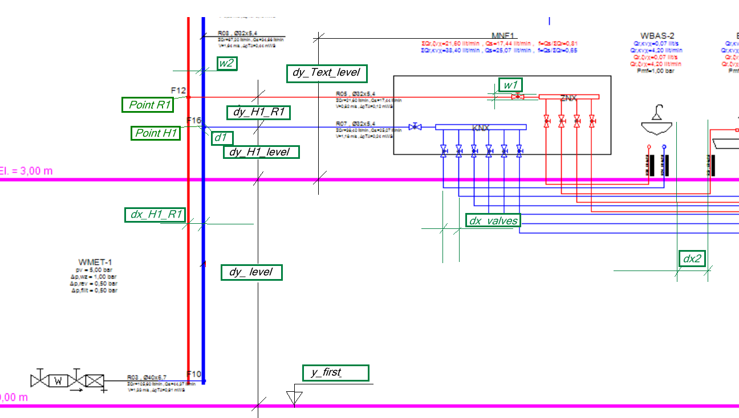Viewport: 739px width, 418px height.
Task: Click the El. = 3,00 m elevation text
Action: [x=26, y=171]
